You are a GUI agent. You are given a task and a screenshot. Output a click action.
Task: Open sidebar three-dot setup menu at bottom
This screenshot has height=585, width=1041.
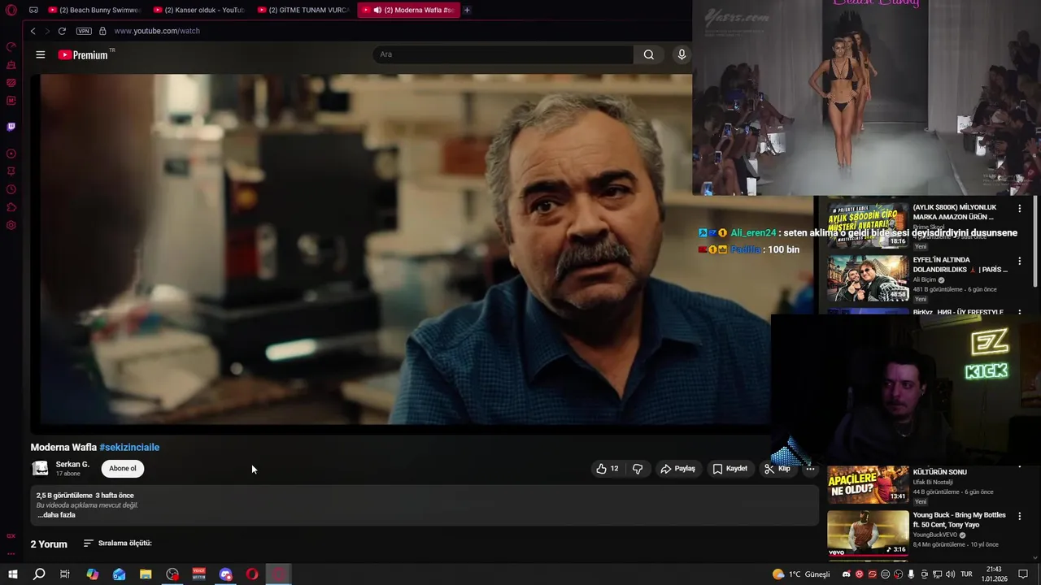(11, 553)
